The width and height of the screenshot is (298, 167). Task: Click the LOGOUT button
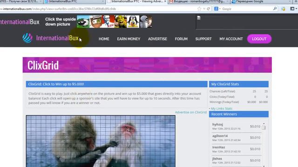point(259,39)
